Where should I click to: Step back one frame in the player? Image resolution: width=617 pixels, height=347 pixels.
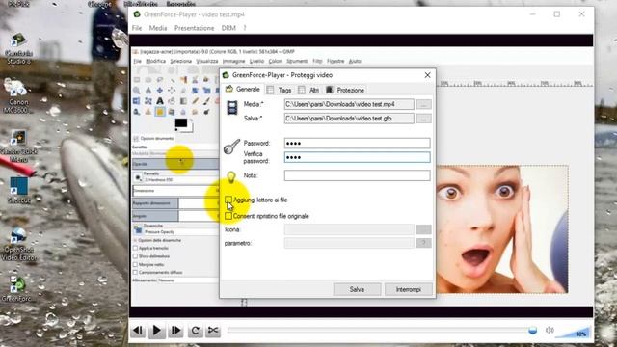click(x=138, y=330)
